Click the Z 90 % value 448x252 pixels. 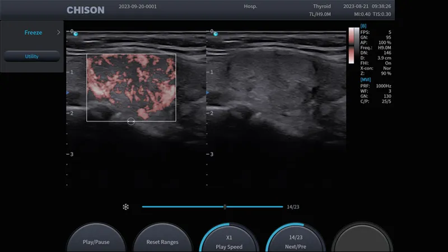tap(386, 73)
